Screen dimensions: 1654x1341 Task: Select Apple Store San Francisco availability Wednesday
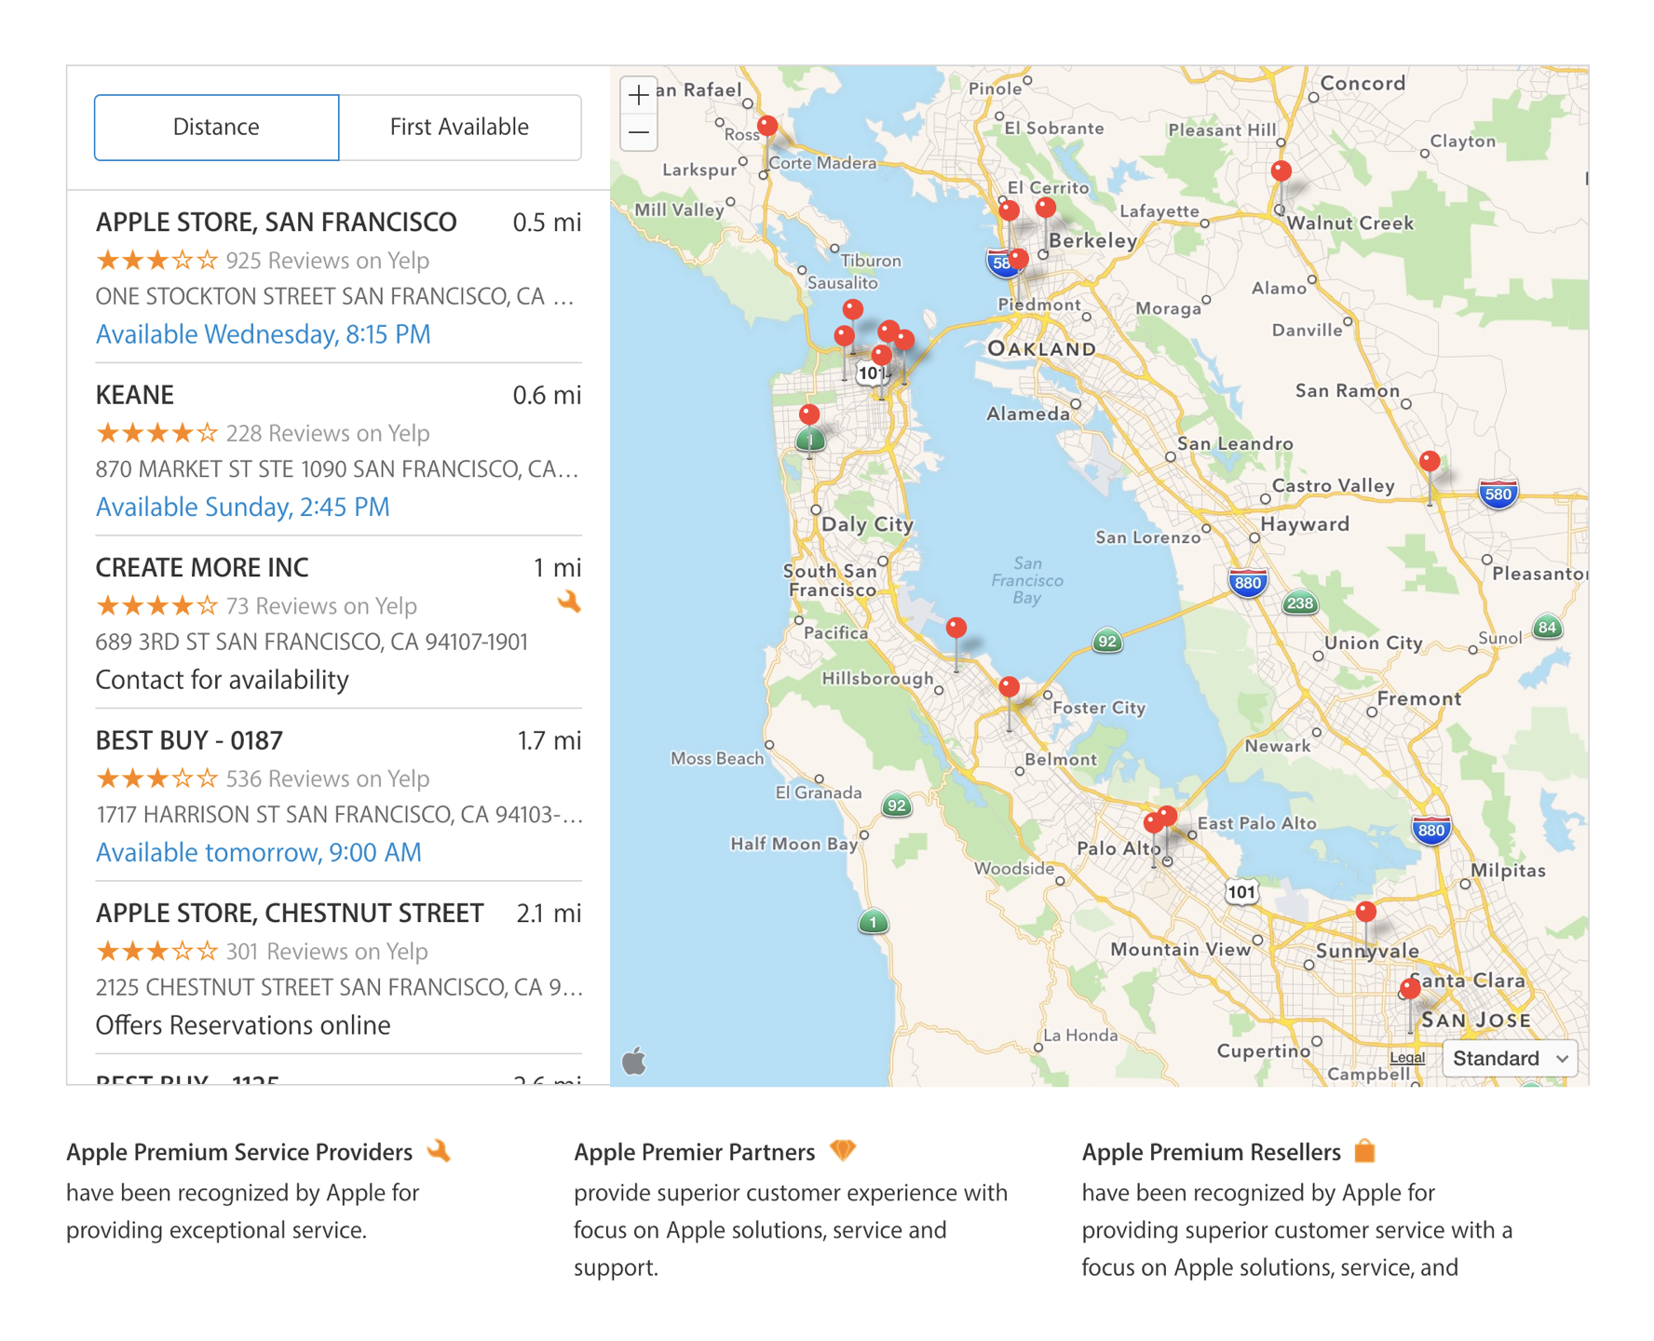click(x=264, y=334)
